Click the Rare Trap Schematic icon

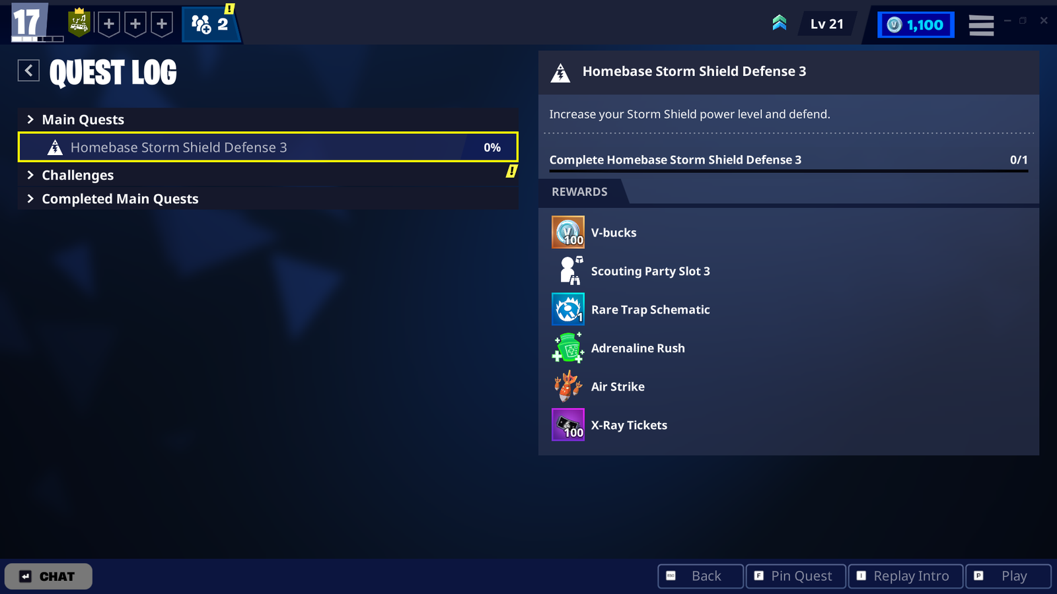coord(567,310)
